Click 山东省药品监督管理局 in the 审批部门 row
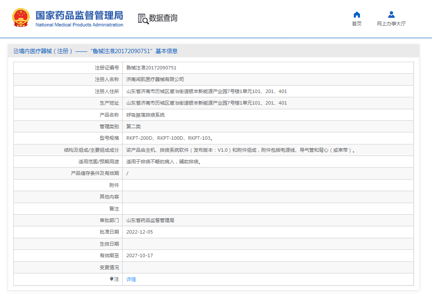 point(150,220)
